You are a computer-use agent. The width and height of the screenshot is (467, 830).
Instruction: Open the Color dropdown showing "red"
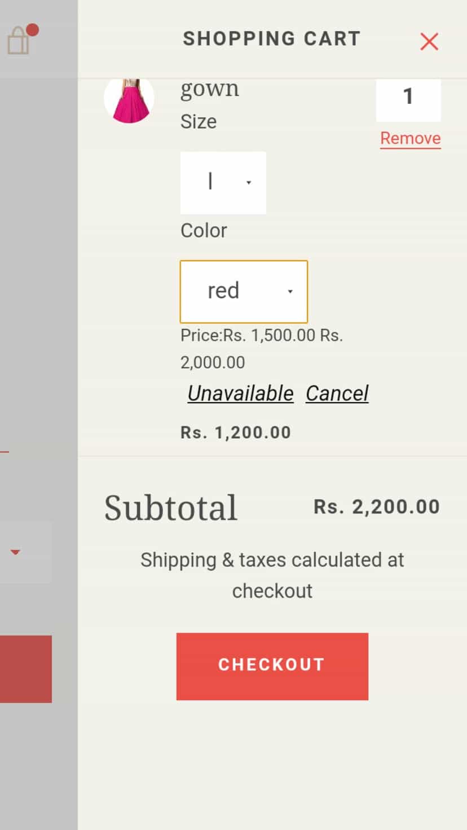(244, 292)
